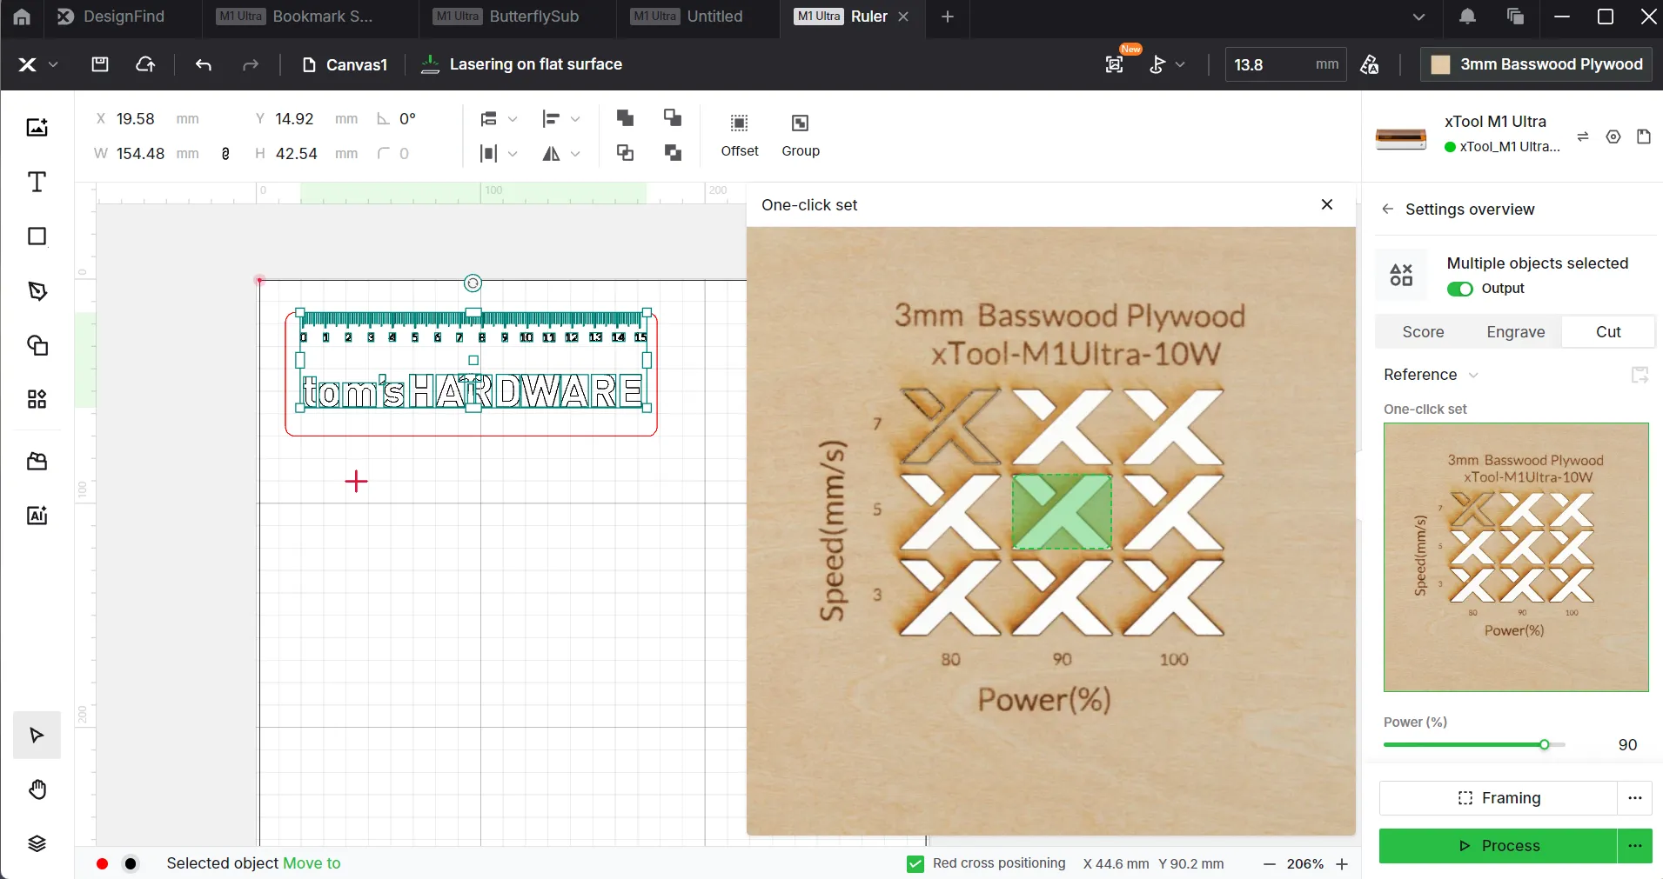Select the Rectangle shape tool
This screenshot has height=879, width=1663.
37,236
